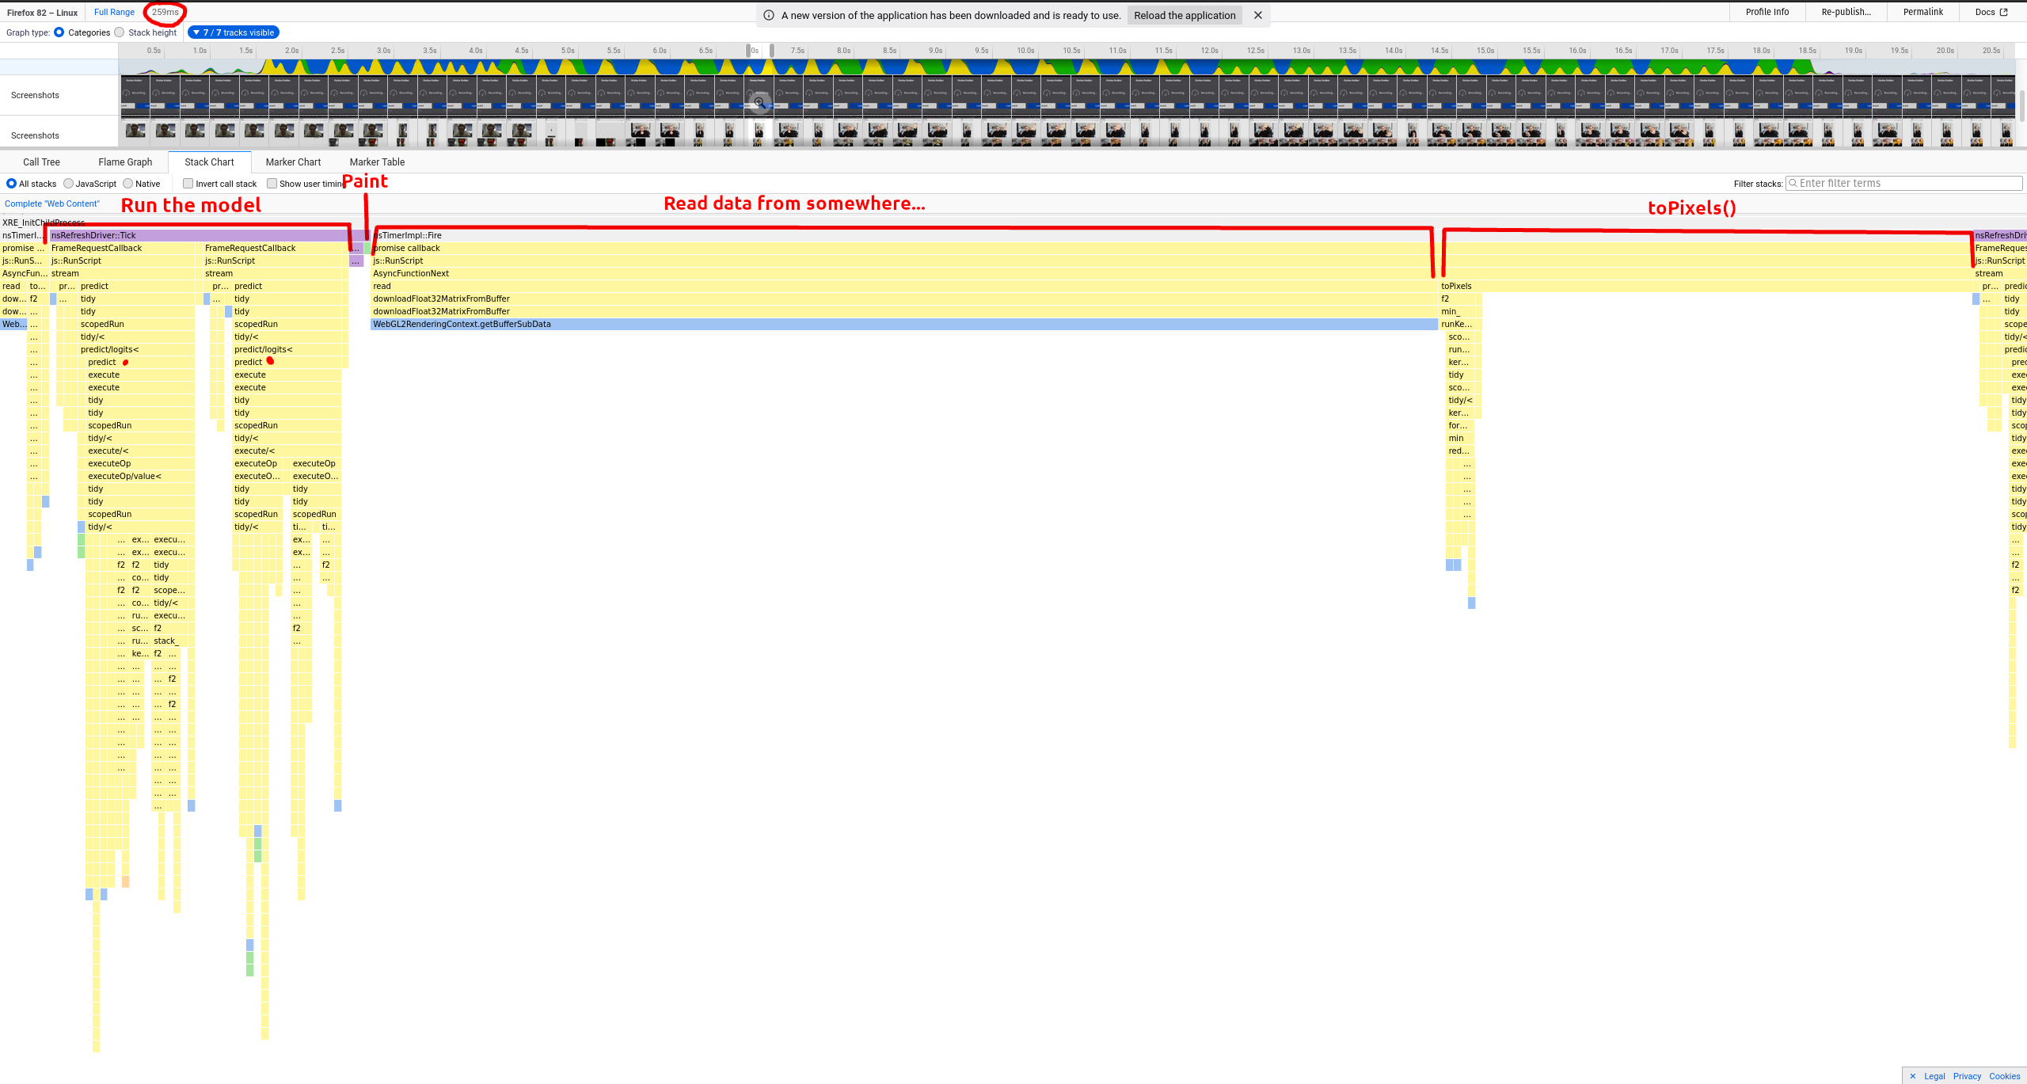Click the Full Range breadcrumb link

click(114, 12)
